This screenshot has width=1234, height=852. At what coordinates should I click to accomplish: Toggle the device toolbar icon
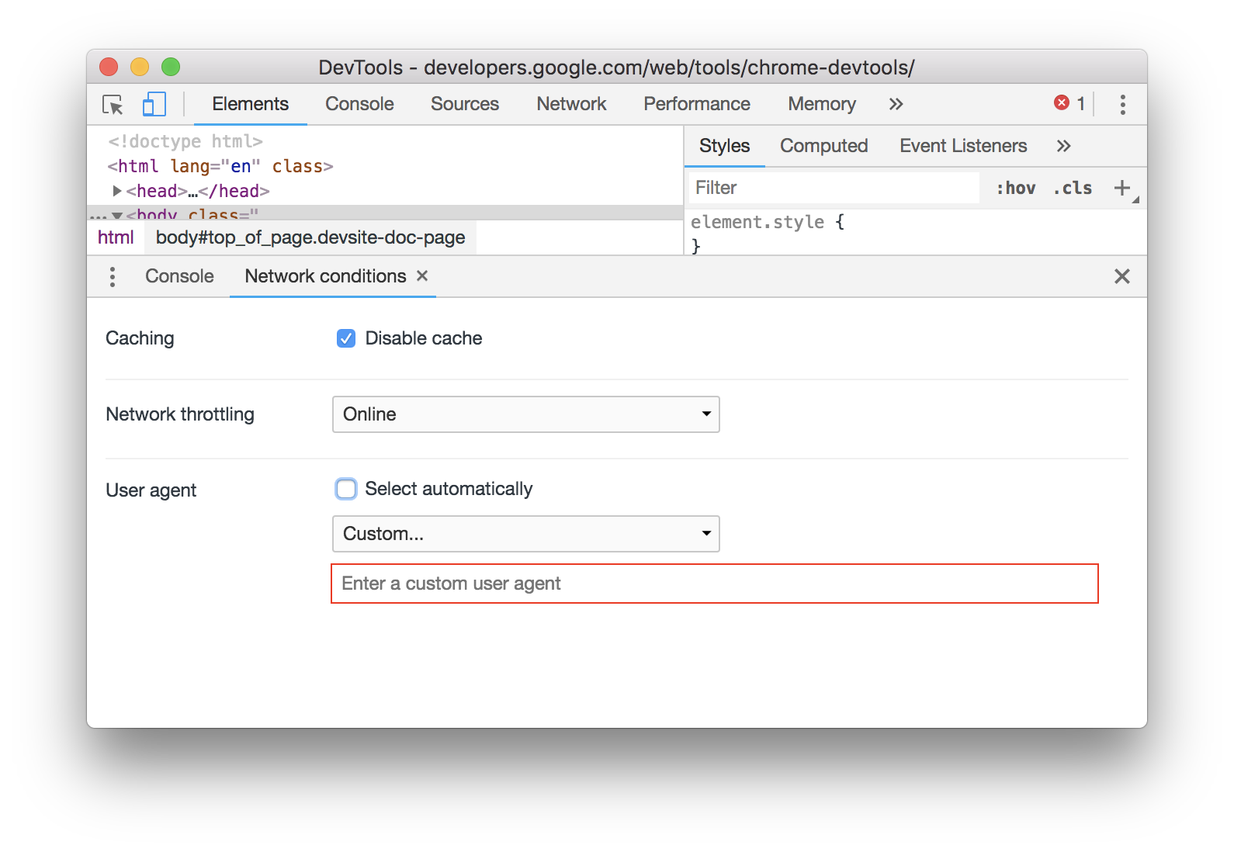point(154,104)
